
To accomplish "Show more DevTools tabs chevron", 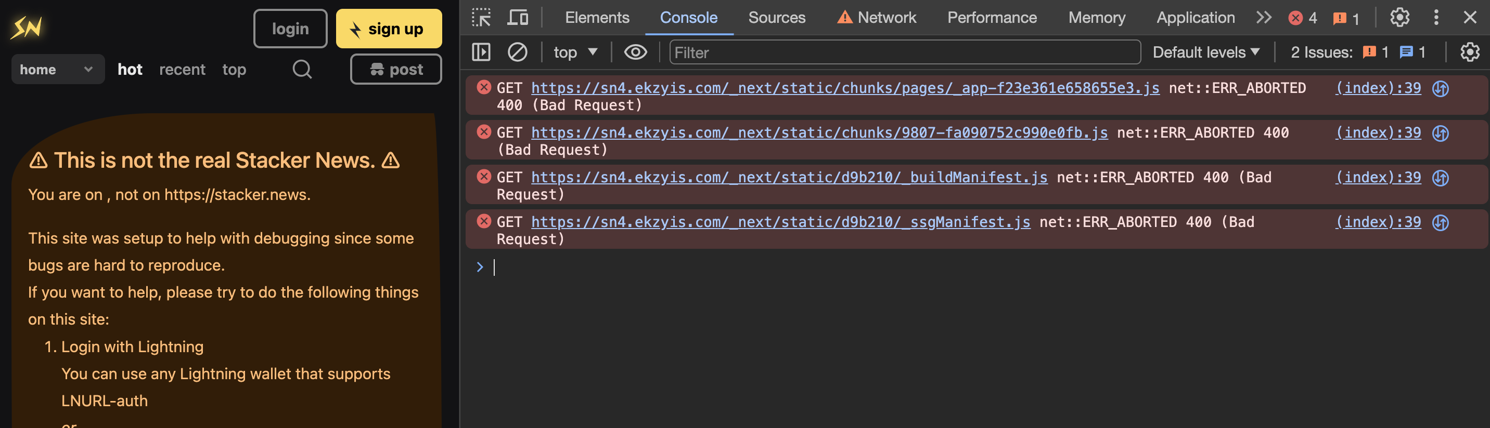I will [1263, 17].
